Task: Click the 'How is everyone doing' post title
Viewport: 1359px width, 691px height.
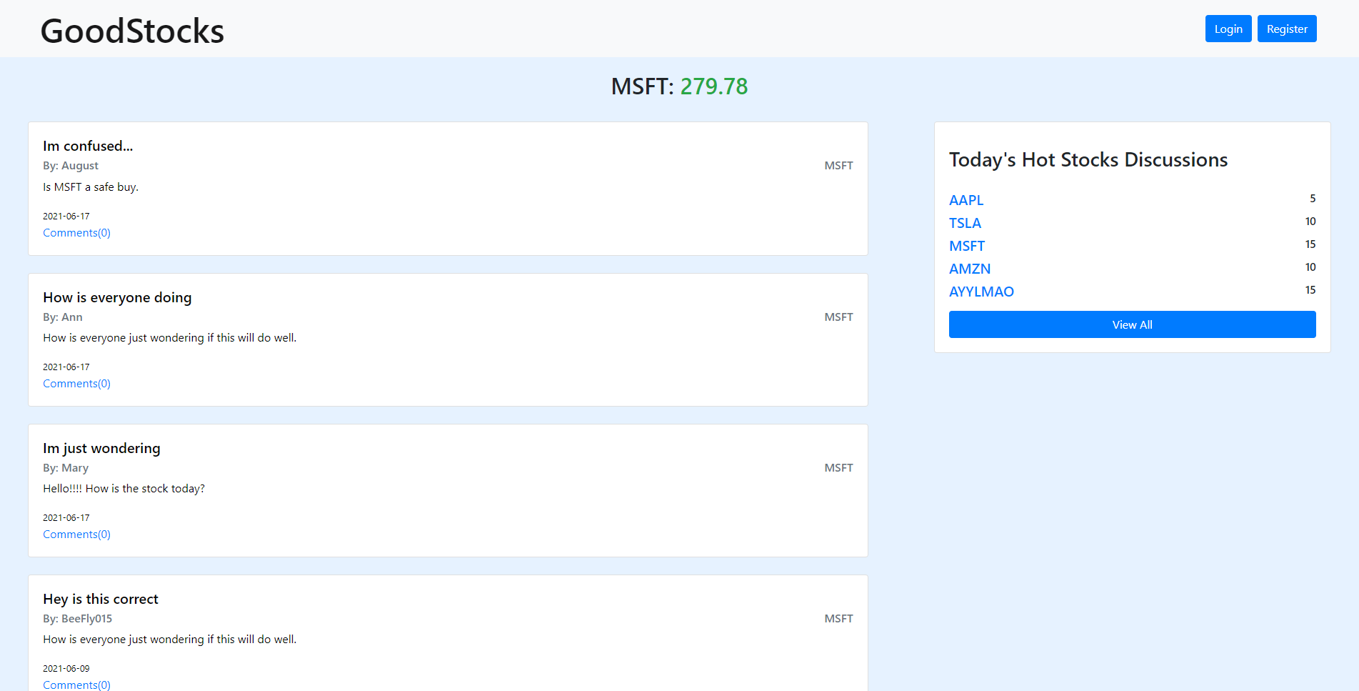Action: [117, 297]
